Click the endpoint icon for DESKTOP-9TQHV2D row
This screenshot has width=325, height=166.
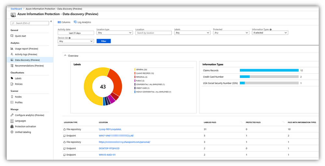coord(64,148)
